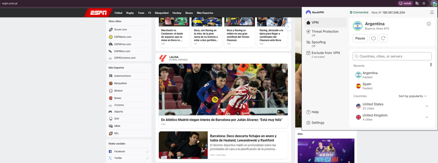Open the Universo NBA thumbnail

point(326,151)
